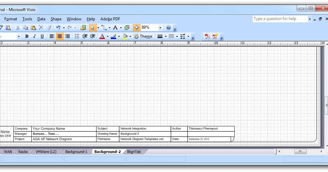Set line ends arrows

[183, 36]
